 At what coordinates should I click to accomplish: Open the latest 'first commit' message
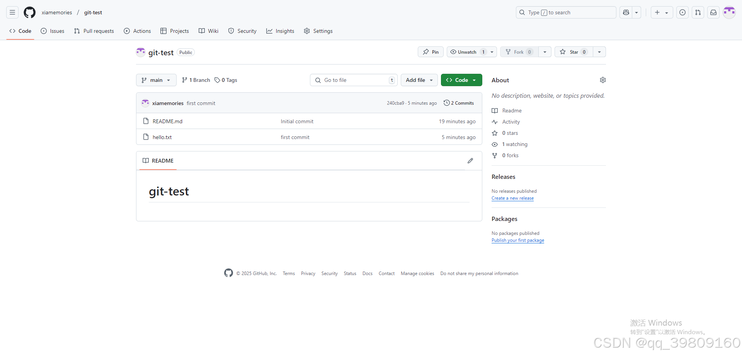(x=201, y=103)
